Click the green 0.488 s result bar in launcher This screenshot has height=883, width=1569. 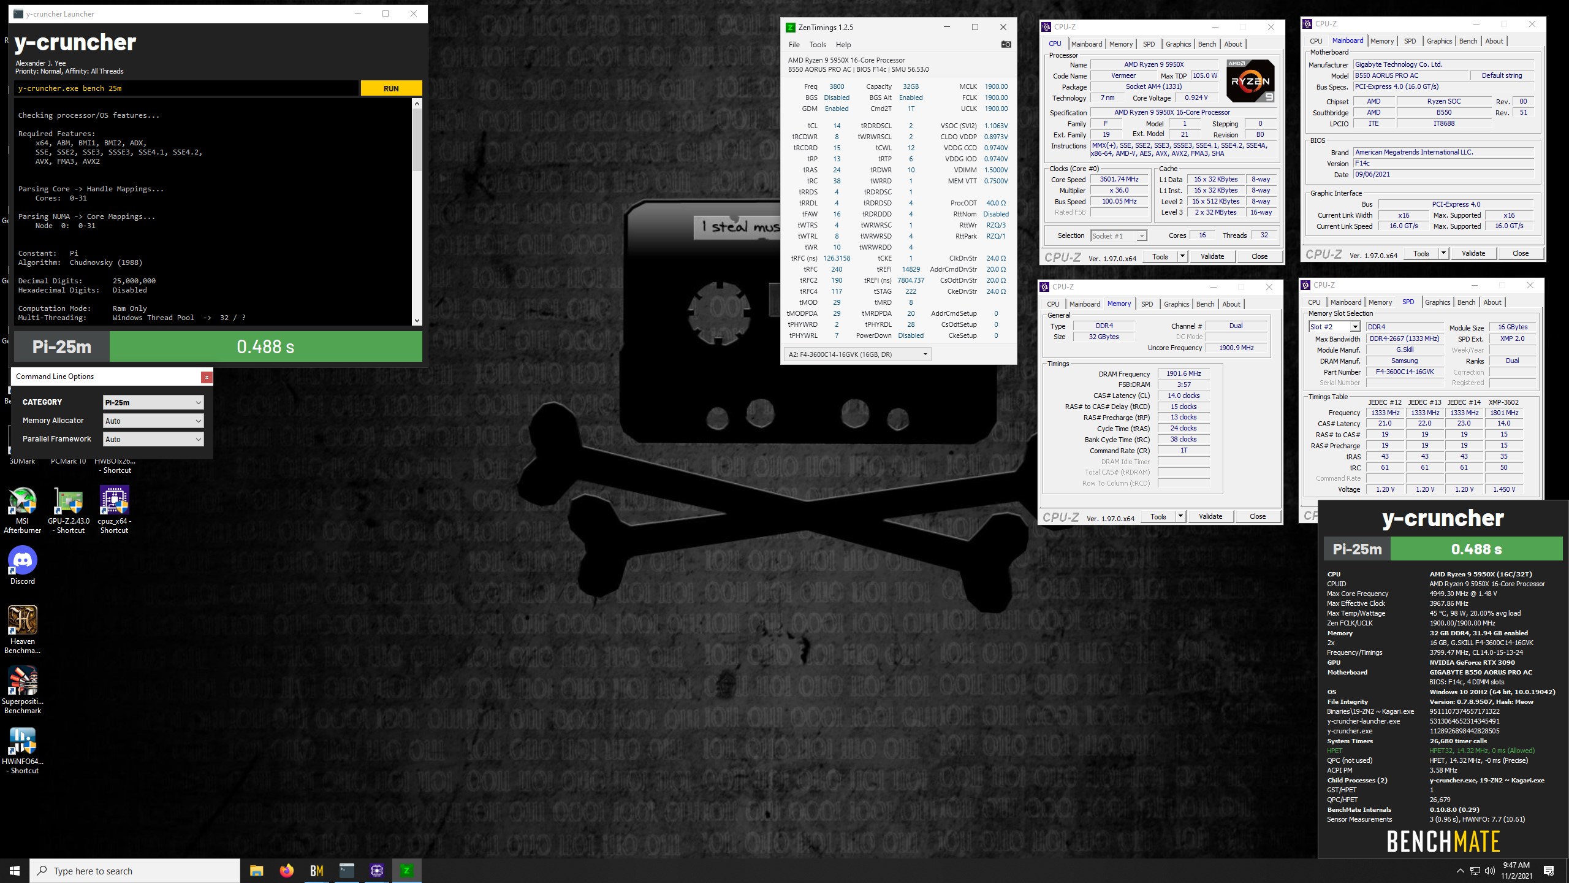tap(265, 346)
